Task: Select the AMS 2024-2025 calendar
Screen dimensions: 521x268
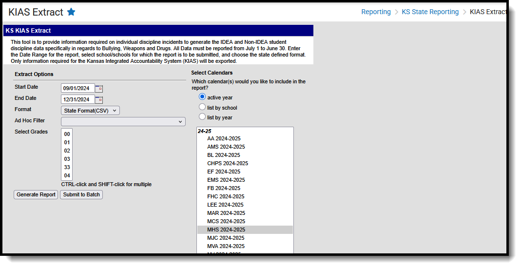Action: pyautogui.click(x=245, y=147)
